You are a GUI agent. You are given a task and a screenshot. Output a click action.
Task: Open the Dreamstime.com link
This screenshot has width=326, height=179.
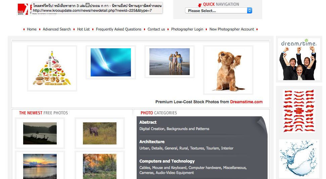coord(246,102)
